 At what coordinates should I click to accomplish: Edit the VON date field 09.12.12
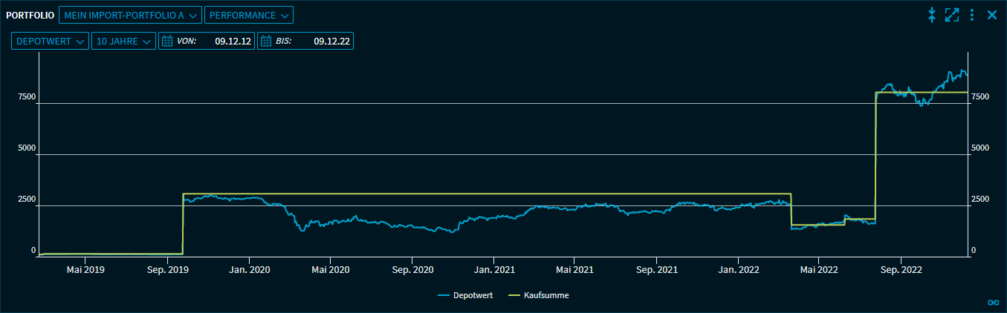point(233,41)
